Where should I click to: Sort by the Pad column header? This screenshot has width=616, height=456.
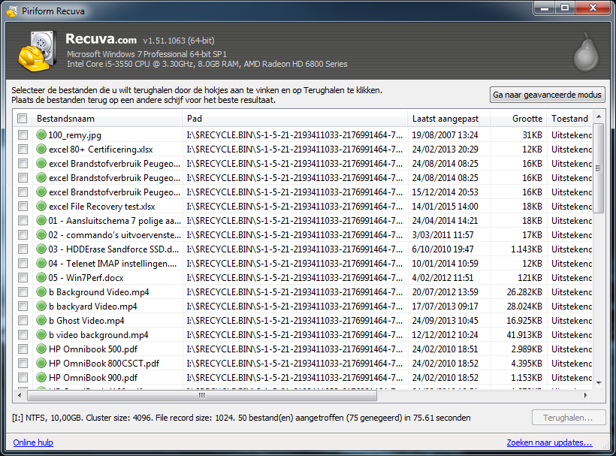294,118
